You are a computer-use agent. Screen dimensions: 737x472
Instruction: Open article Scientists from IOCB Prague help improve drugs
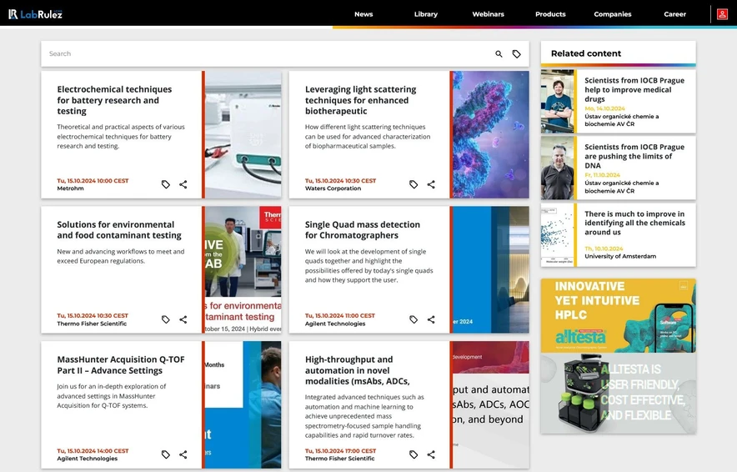(634, 89)
